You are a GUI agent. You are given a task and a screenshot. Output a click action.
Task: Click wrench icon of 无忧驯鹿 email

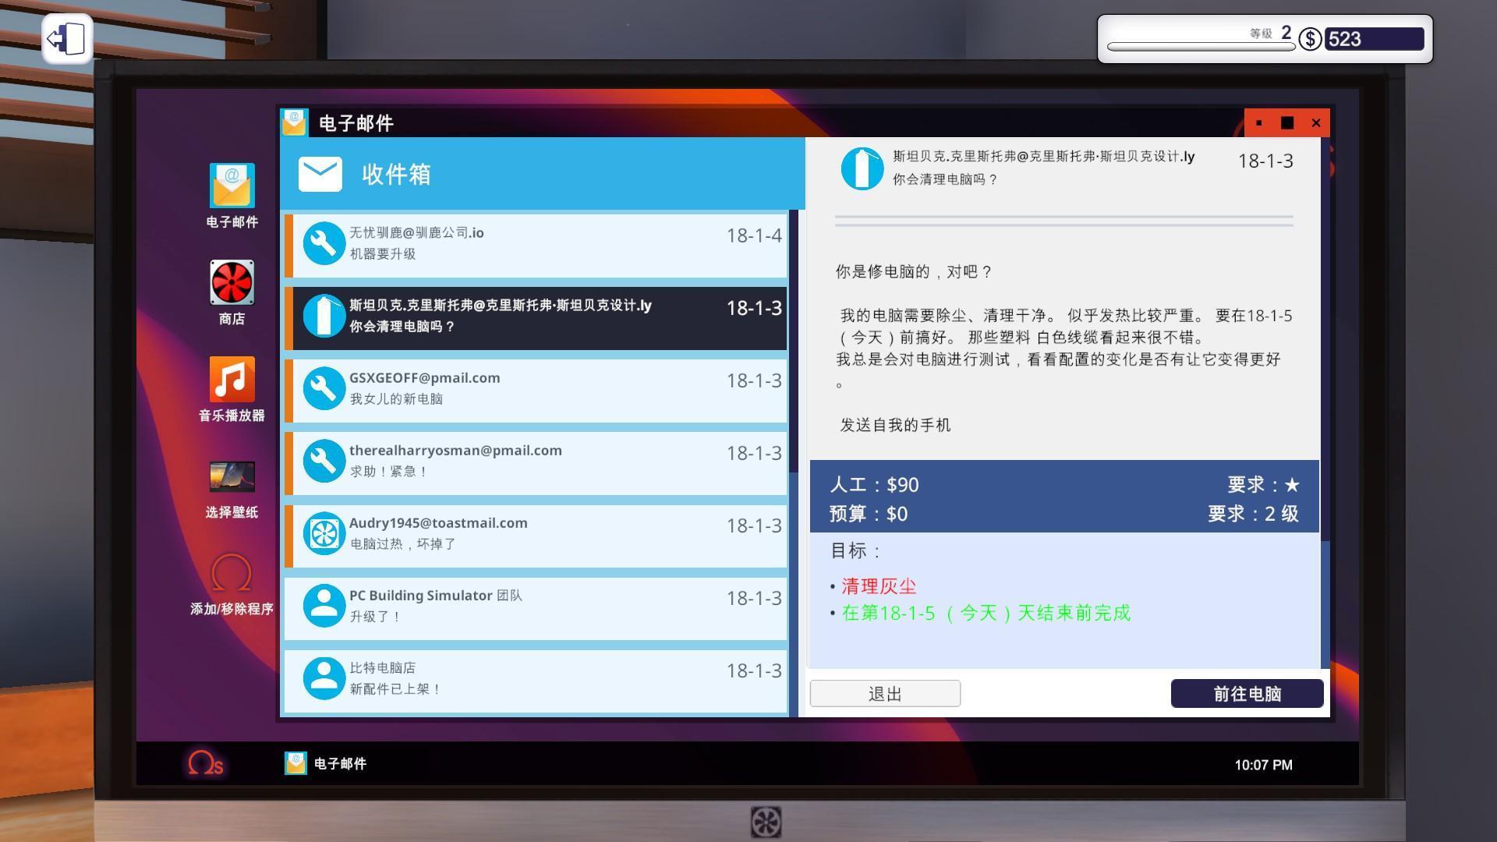point(324,244)
